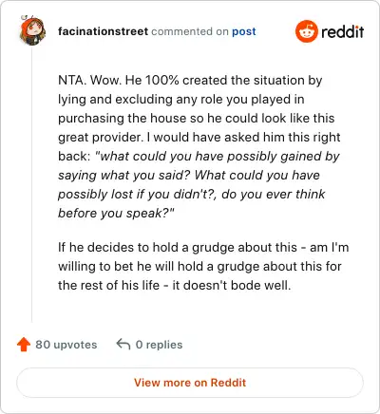Click the reply arrow icon

click(123, 344)
